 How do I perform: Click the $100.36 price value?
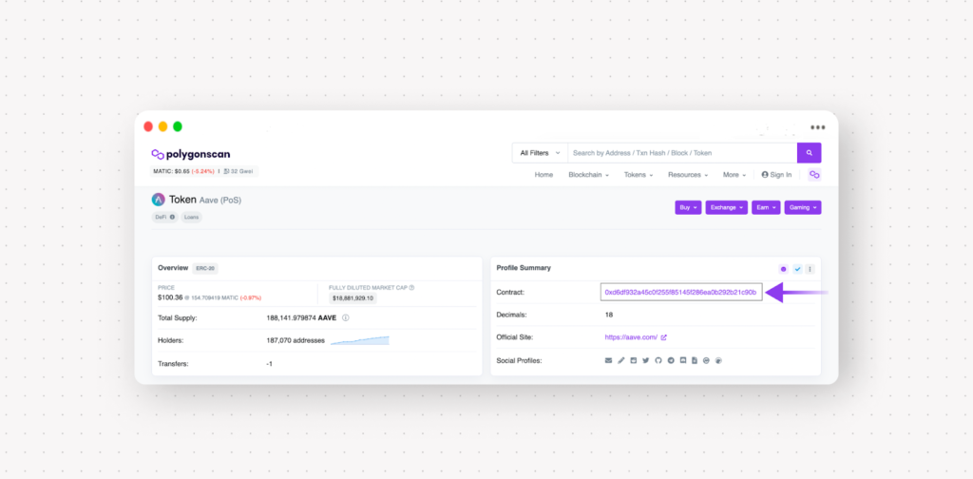(170, 297)
